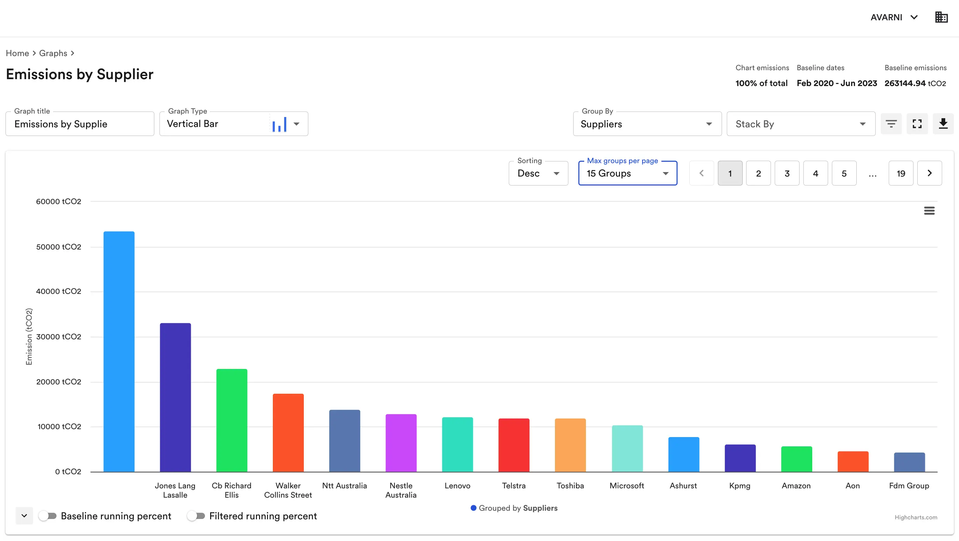Viewport: 959px width, 541px height.
Task: Open the Highcharts.com link
Action: (x=916, y=517)
